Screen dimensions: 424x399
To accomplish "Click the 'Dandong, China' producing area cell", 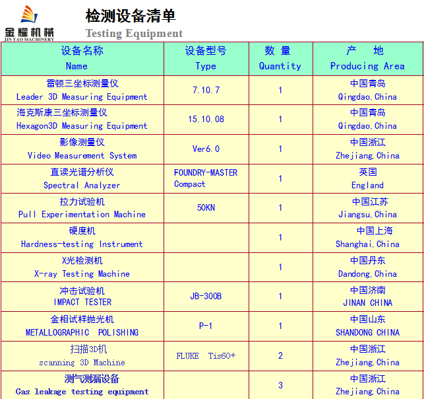I will pos(367,267).
